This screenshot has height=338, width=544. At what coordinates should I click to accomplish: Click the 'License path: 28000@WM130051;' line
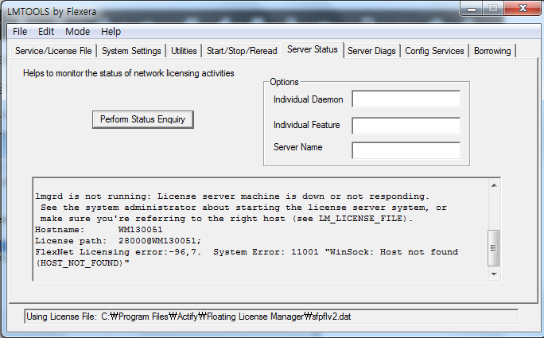point(118,241)
